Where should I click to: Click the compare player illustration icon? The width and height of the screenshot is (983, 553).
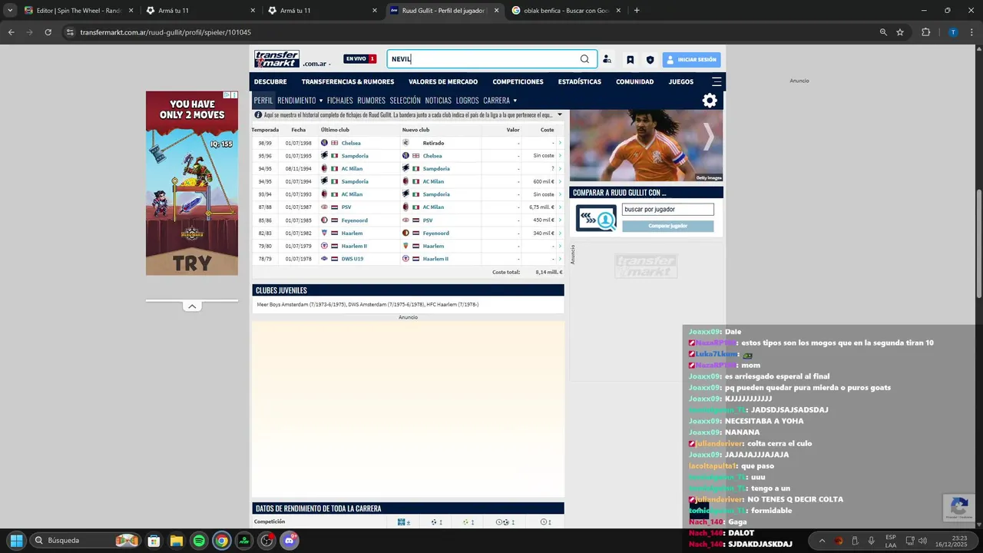tap(596, 218)
